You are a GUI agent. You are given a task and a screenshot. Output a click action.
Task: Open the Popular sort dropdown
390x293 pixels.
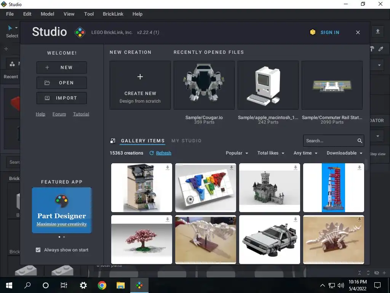coord(237,153)
